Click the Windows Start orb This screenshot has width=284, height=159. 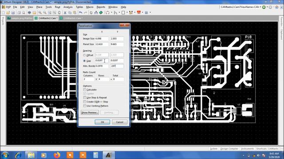point(5,155)
